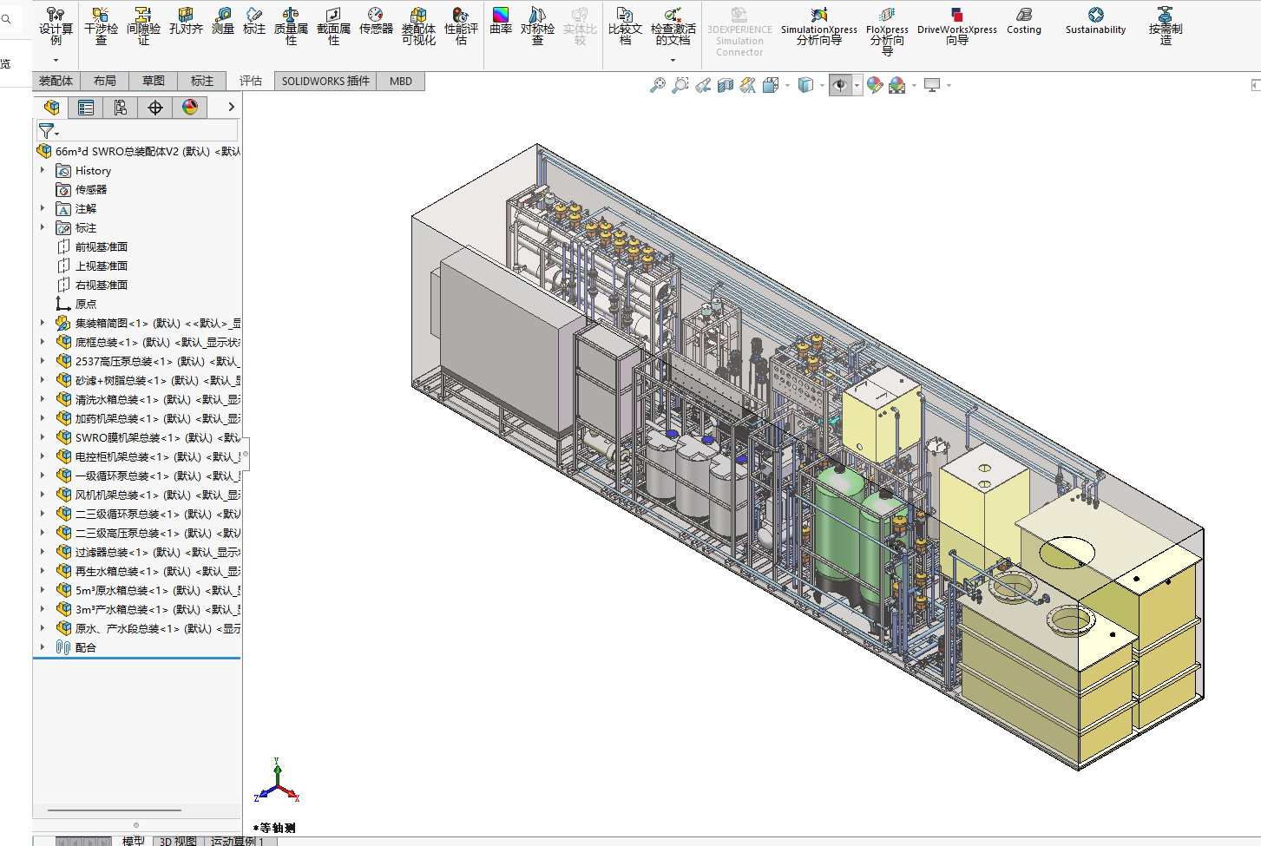This screenshot has height=846, width=1261.
Task: Open the Hide/Show Items dropdown arrow
Action: [857, 85]
